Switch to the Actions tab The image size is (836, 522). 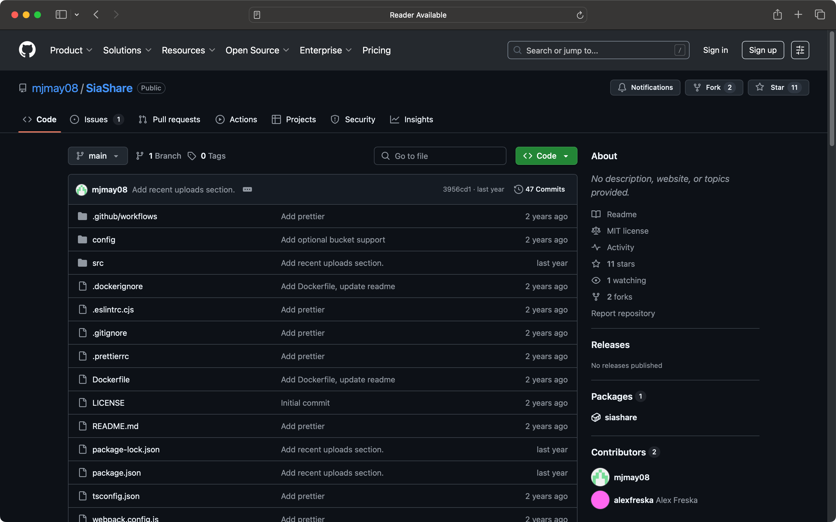pyautogui.click(x=236, y=119)
